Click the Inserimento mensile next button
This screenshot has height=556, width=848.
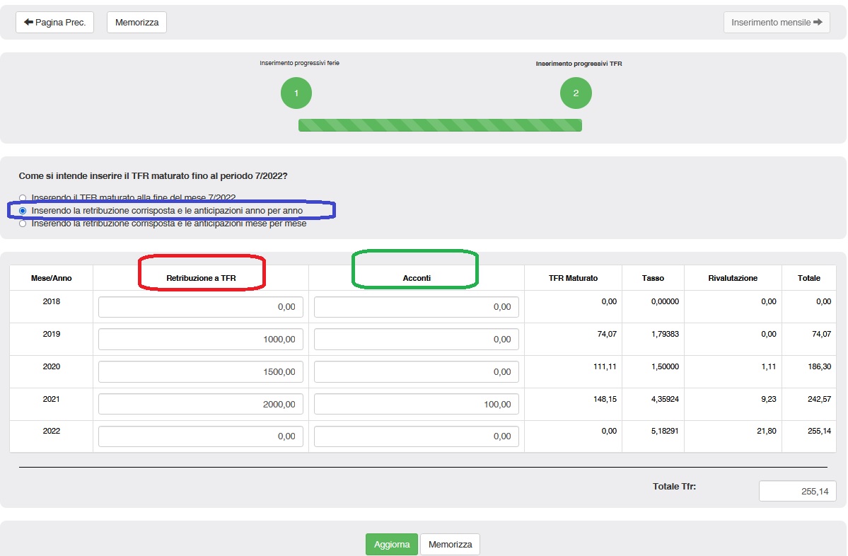point(776,22)
